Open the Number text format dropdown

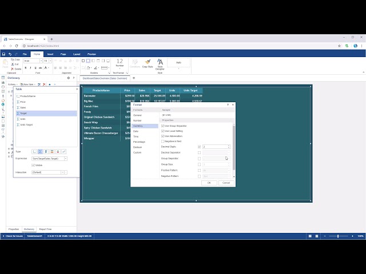120,67
